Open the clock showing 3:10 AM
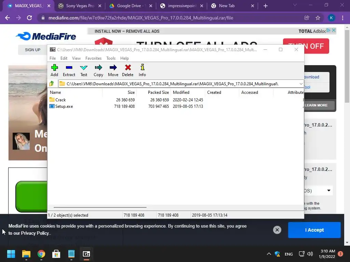The image size is (350, 262). pyautogui.click(x=327, y=254)
